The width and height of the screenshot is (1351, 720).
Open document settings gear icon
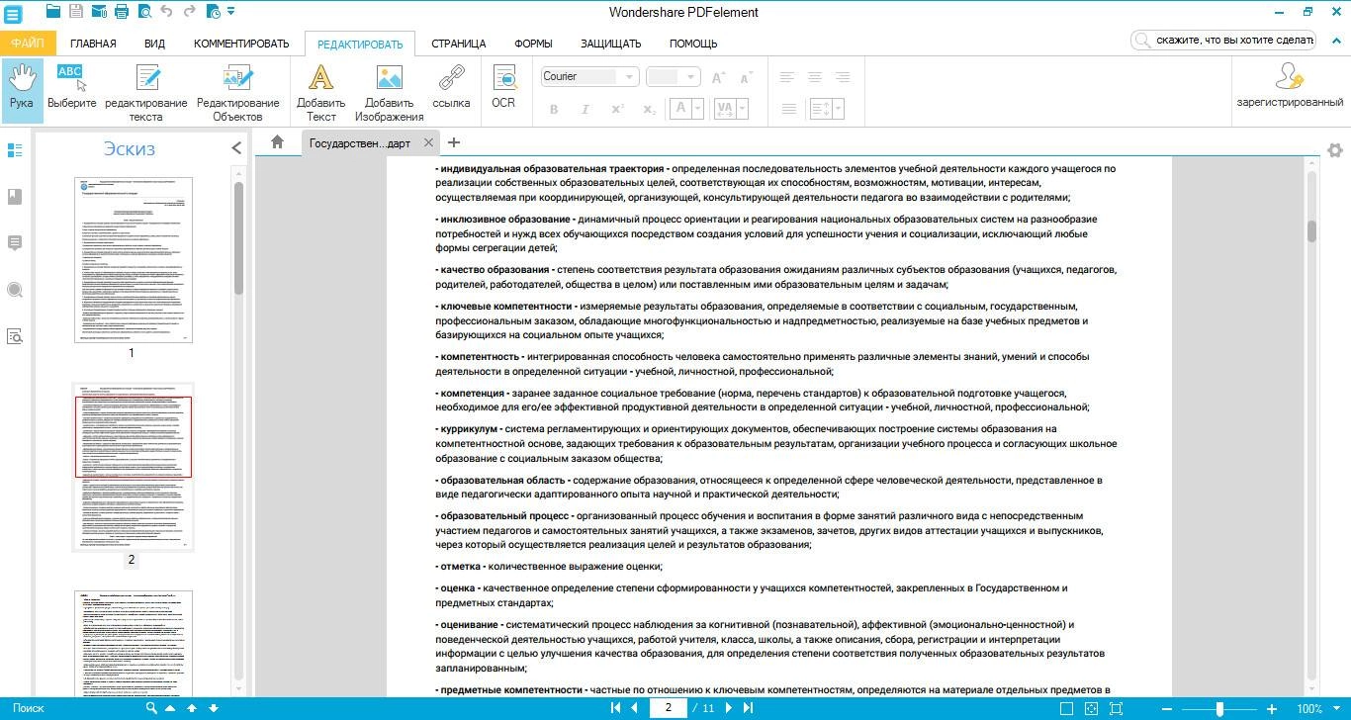pos(1335,150)
